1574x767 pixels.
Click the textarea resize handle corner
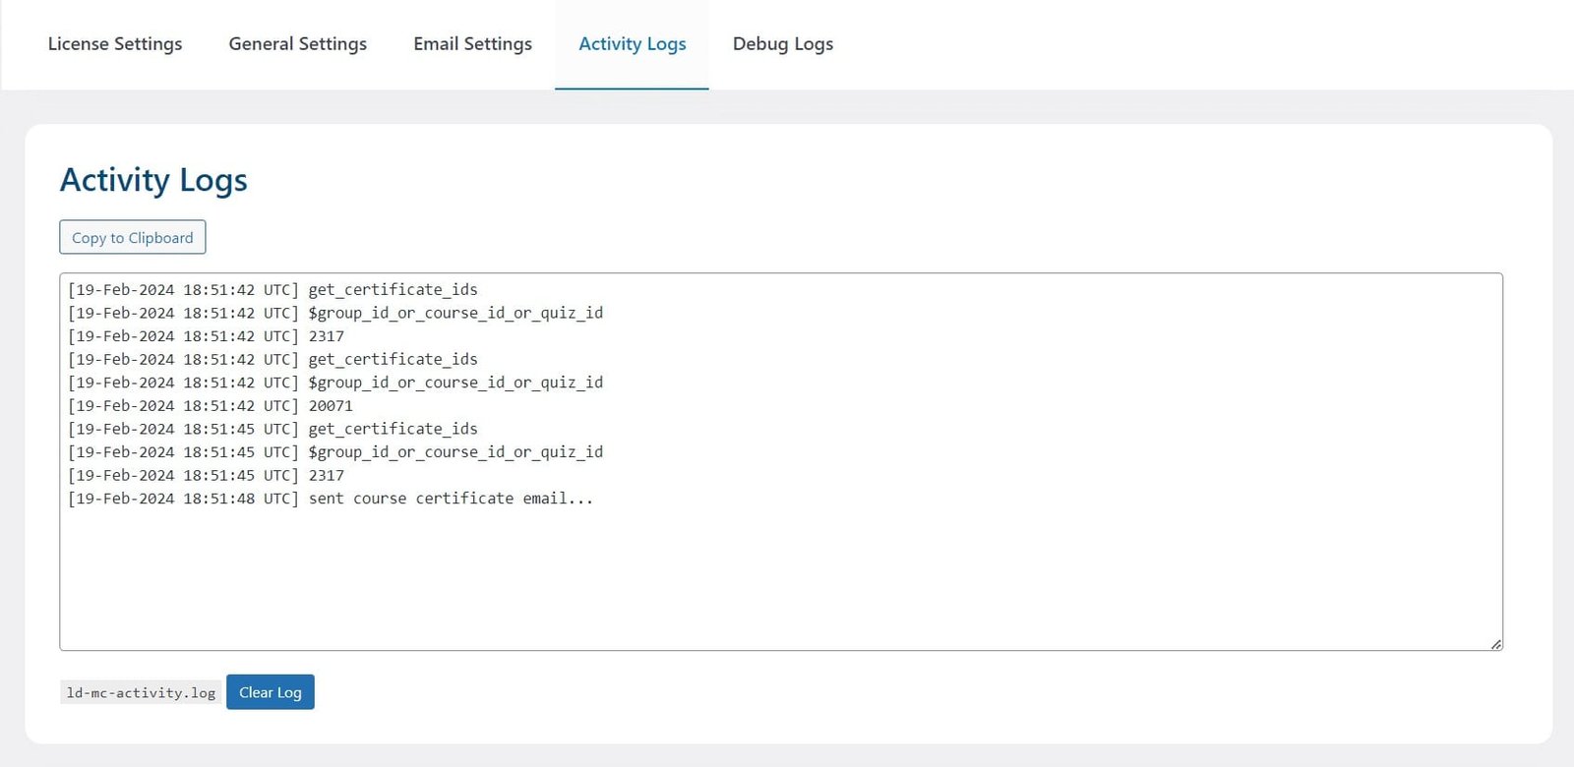pyautogui.click(x=1495, y=644)
